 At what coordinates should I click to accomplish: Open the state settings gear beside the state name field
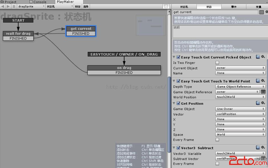[267, 12]
